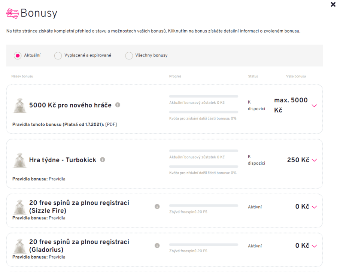Screen dimensions: 337x272
Task: Show info tooltip for Hra týdne Turbokick
Action: 102,160
